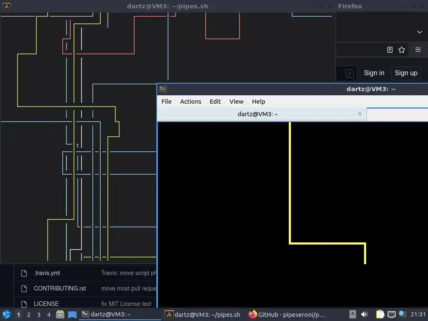428x321 pixels.
Task: Click the file icon beside CONTRIBUTING.rst
Action: click(x=24, y=288)
